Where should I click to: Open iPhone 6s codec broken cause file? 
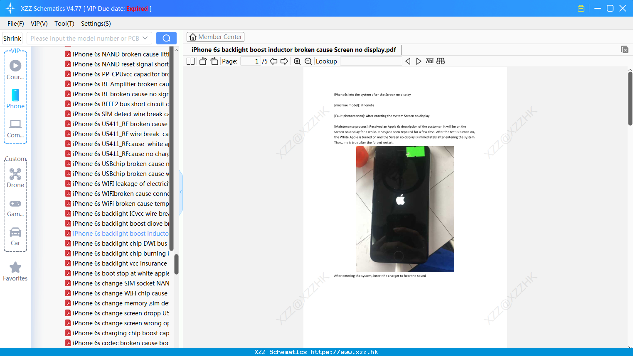tap(117, 343)
